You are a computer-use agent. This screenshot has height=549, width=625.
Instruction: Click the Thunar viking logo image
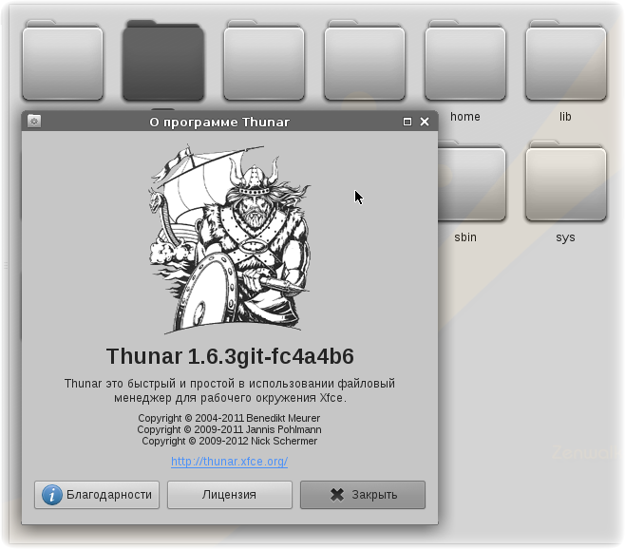click(230, 238)
